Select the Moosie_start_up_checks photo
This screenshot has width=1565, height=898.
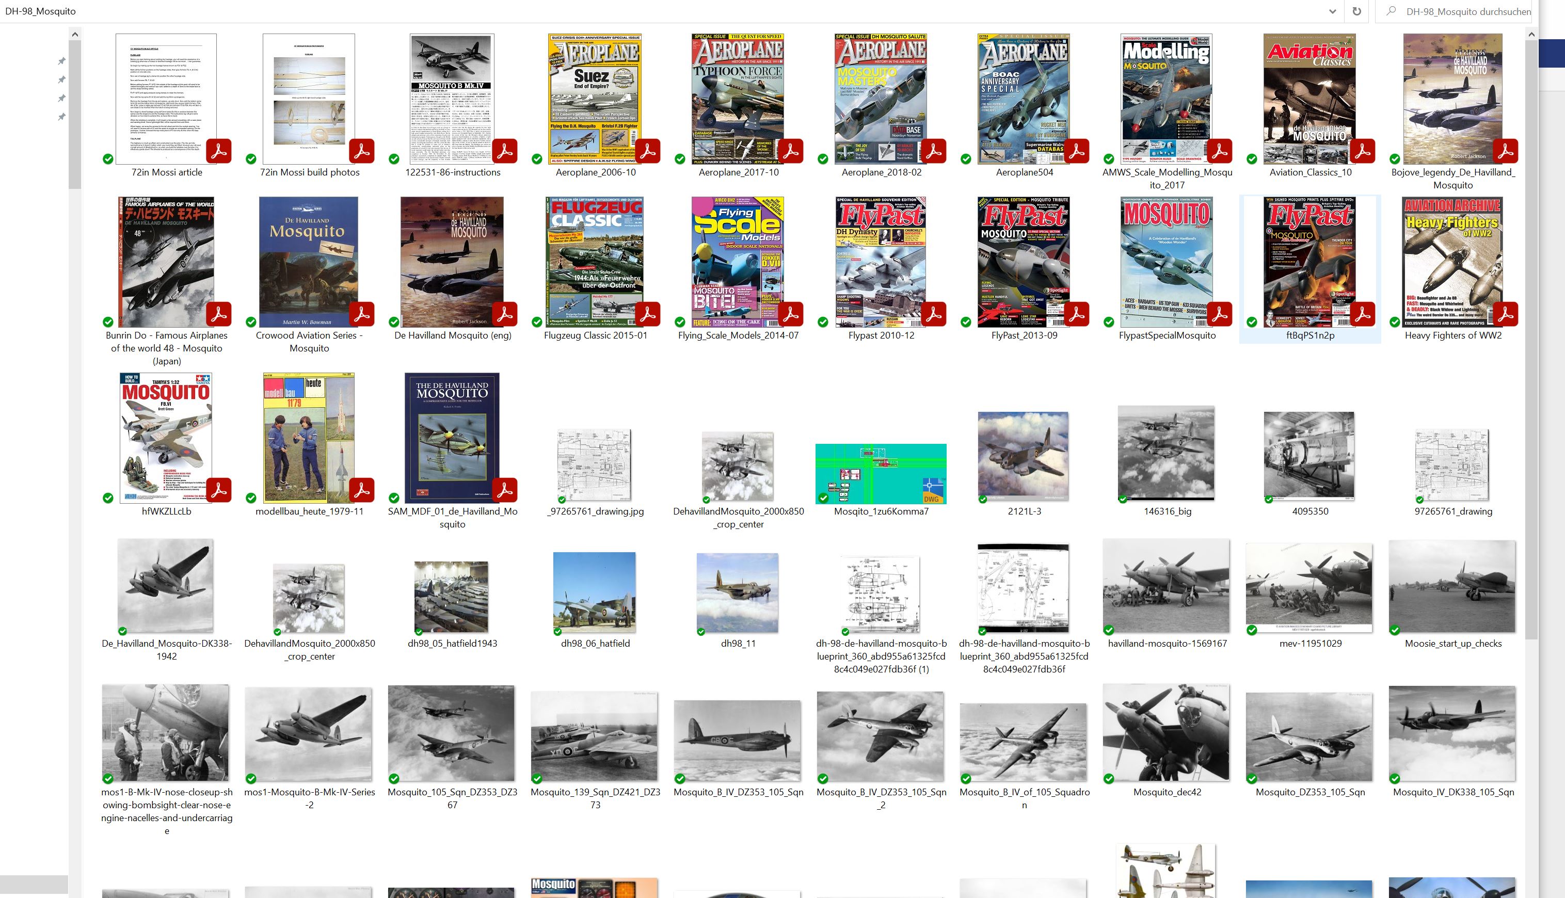1452,586
